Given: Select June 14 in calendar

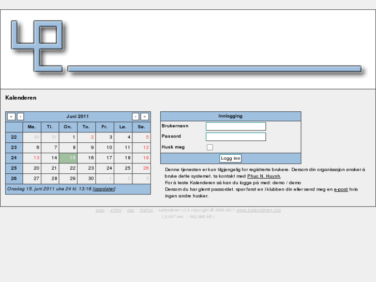Looking at the screenshot, I should (50, 158).
